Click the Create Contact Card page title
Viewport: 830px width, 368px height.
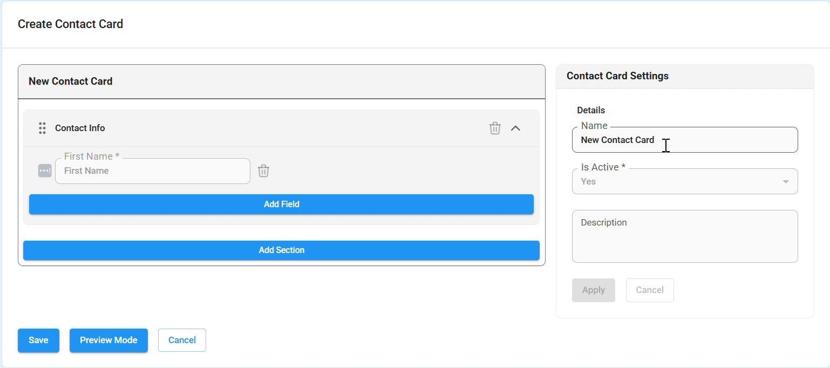click(x=71, y=24)
